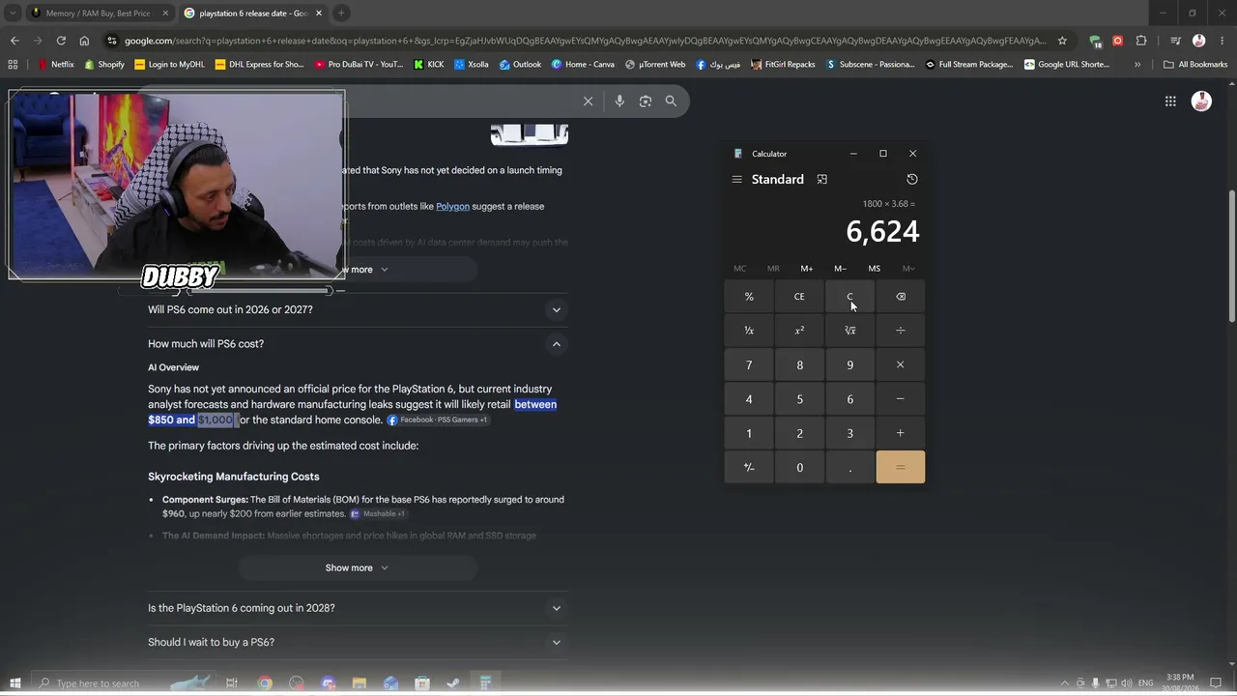Image resolution: width=1237 pixels, height=696 pixels.
Task: Expand 'Will PS6 come out in 2026 or 2027?'
Action: point(357,310)
